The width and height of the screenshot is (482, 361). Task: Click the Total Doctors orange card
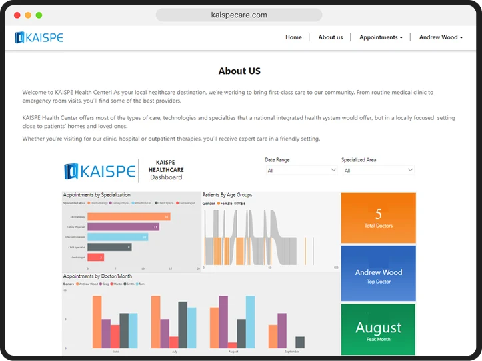point(378,218)
